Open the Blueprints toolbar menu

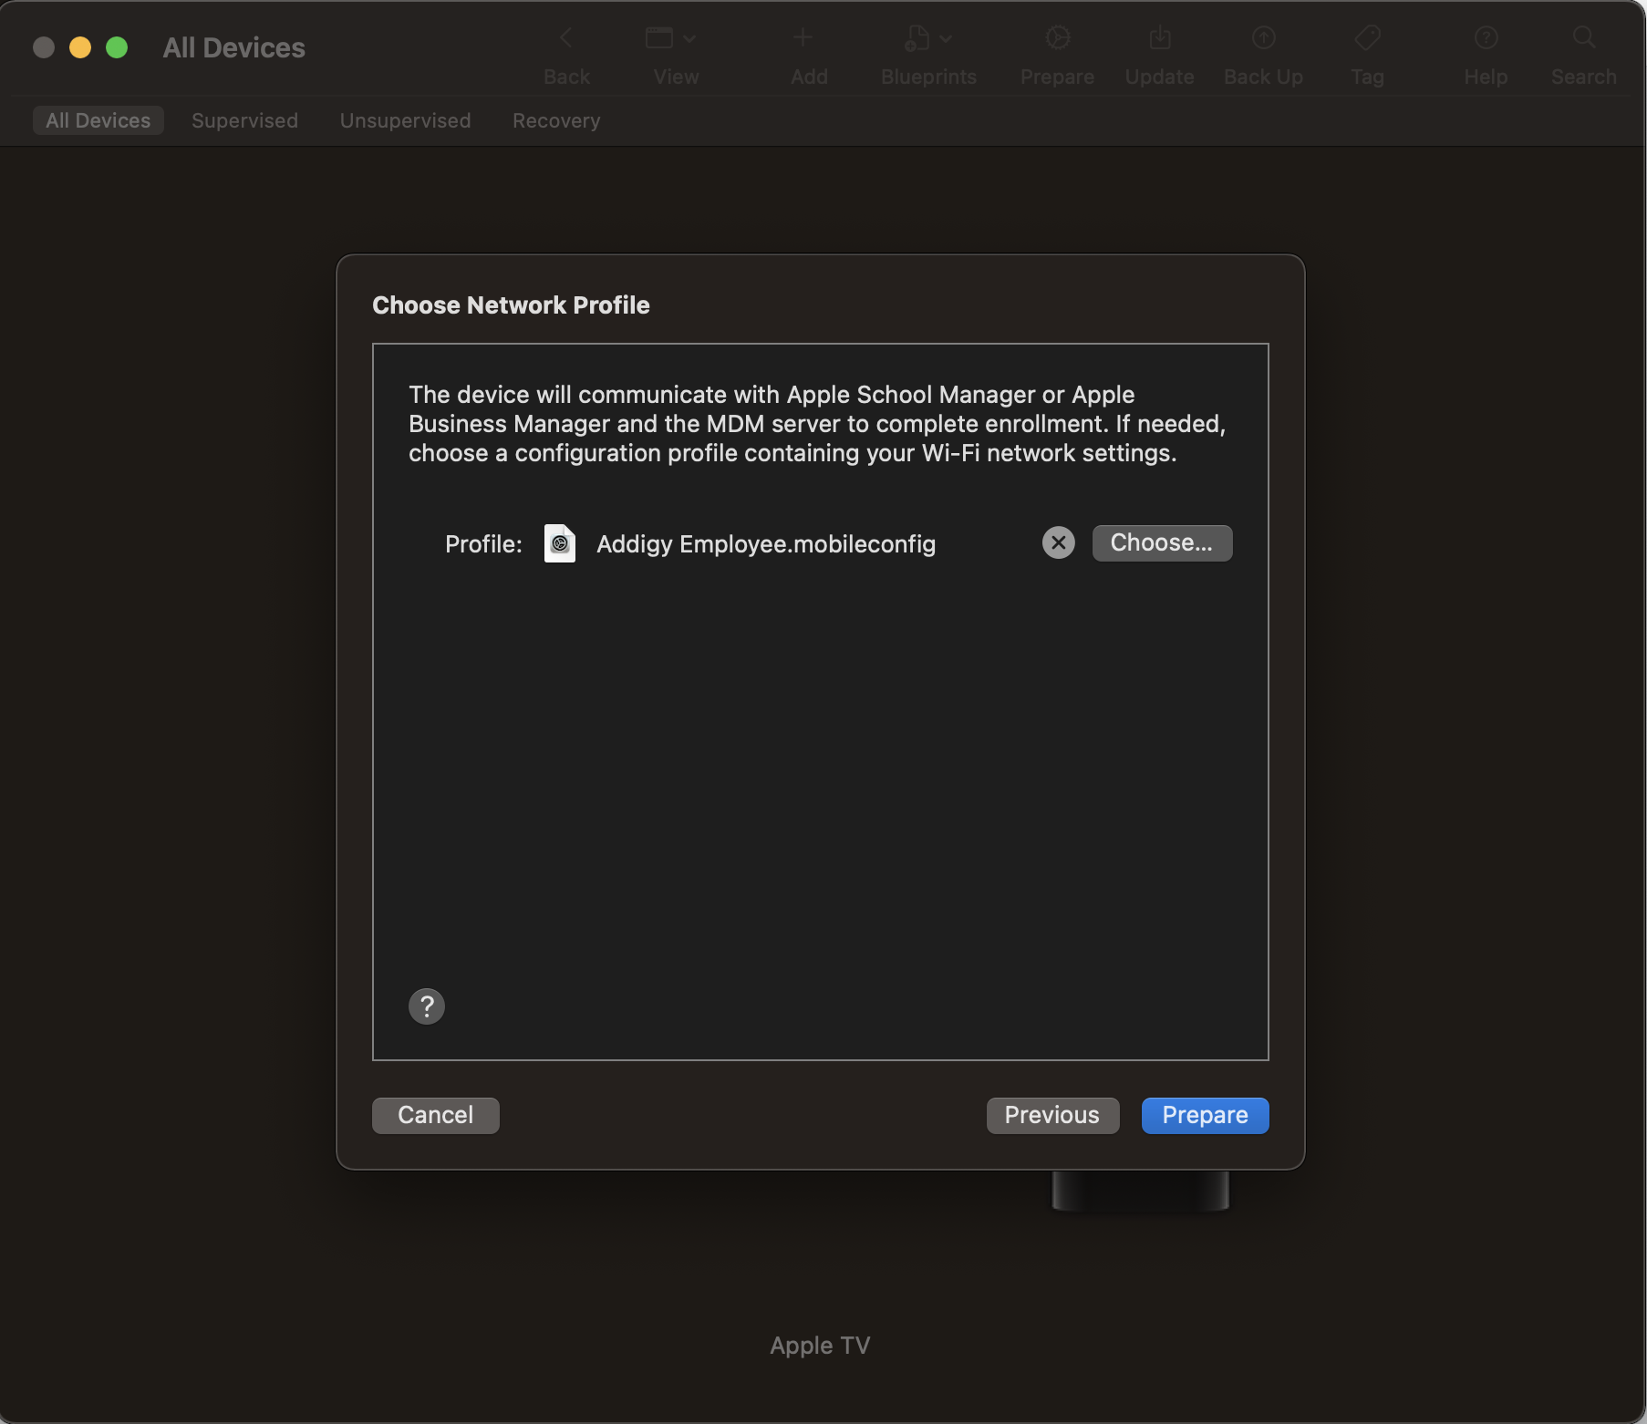click(x=928, y=38)
